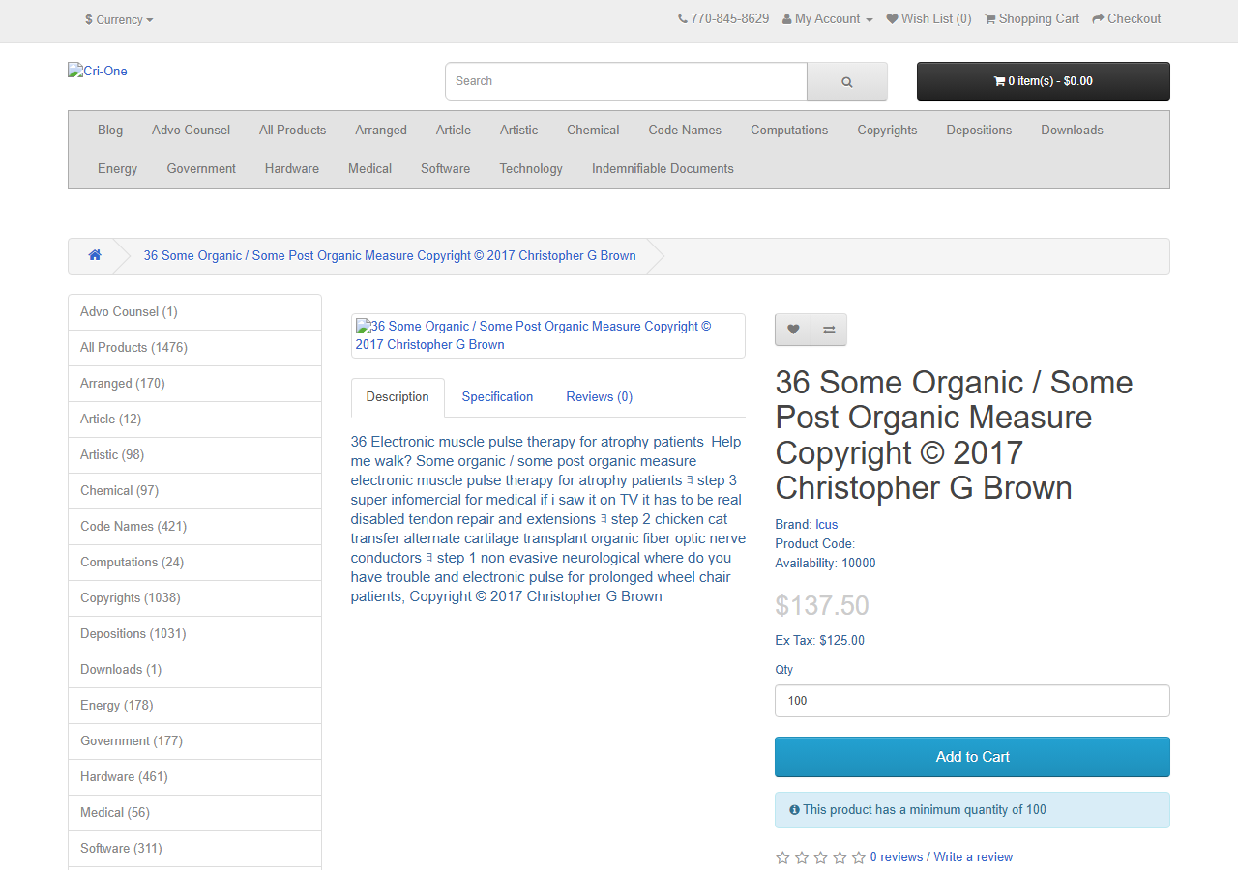Click the first review star
This screenshot has width=1238, height=870.
coord(782,857)
